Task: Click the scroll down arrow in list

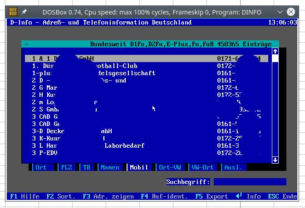Action: click(275, 160)
